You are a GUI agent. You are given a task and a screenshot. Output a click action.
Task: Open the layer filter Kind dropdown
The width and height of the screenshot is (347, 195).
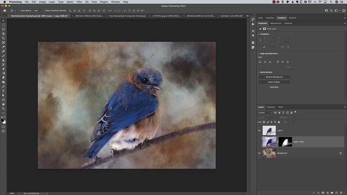click(265, 113)
